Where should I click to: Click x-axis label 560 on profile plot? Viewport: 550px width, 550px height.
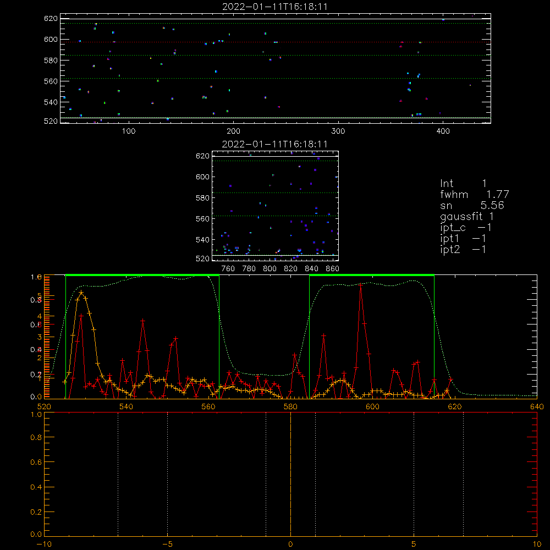[208, 406]
